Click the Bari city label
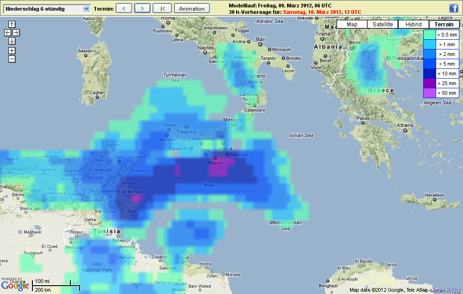The image size is (463, 294). [261, 39]
